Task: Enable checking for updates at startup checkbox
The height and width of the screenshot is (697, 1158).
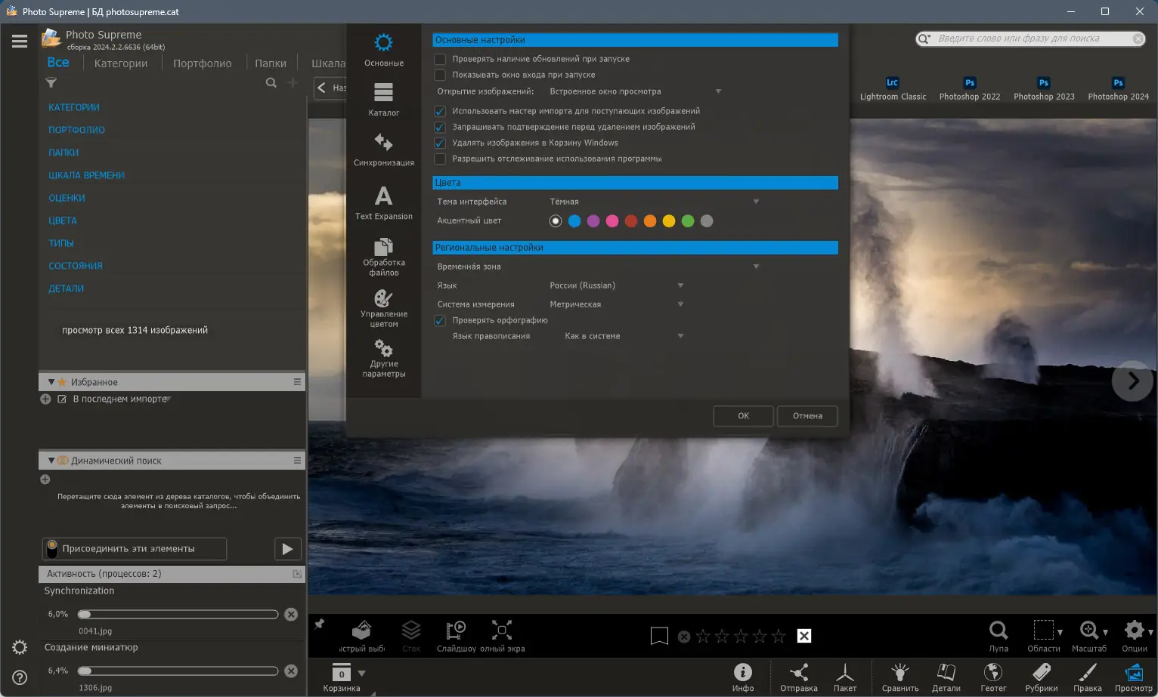Action: click(x=440, y=59)
